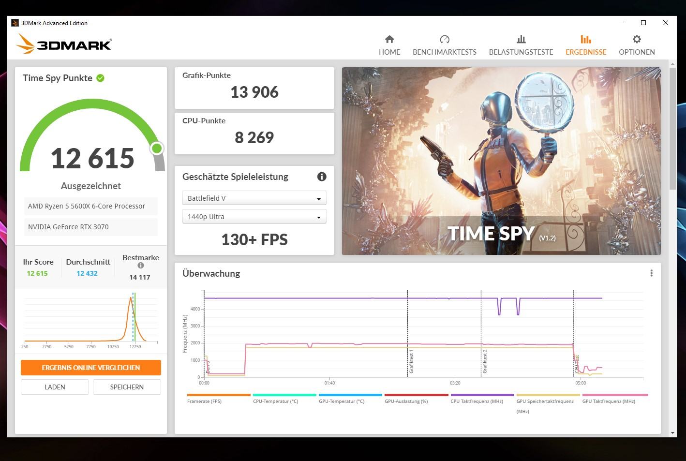This screenshot has width=686, height=461.
Task: Click Überwachung panel heading
Action: pyautogui.click(x=211, y=273)
